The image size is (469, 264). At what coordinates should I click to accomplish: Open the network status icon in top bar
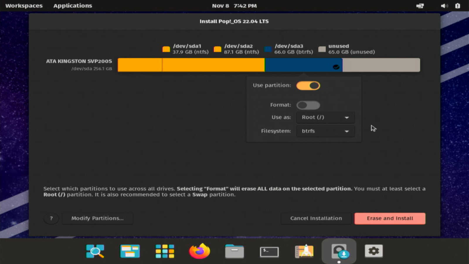420,6
